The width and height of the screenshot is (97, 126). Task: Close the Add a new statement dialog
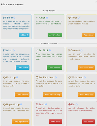96,2
